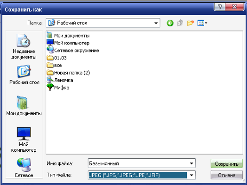Select the Мифка tree icon
Viewport: 247px width, 185px height.
click(50, 87)
